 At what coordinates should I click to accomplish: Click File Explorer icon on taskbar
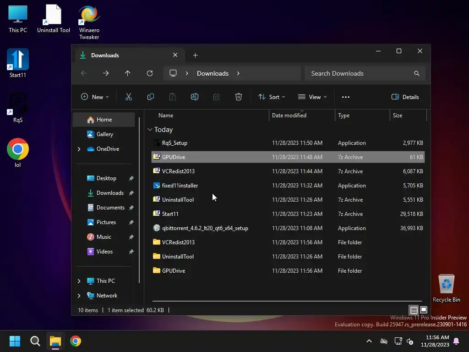[55, 341]
